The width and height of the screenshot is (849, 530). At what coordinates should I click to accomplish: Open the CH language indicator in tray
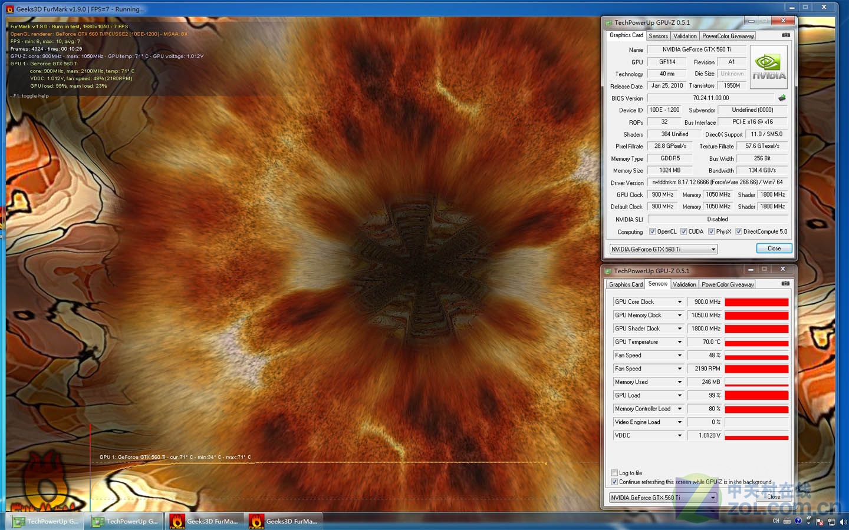(776, 521)
